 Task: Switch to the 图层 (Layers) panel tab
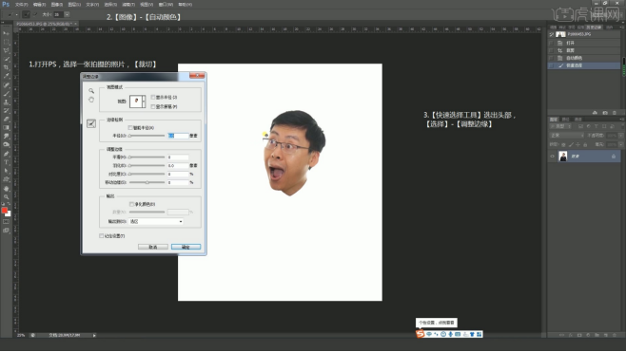tap(554, 119)
